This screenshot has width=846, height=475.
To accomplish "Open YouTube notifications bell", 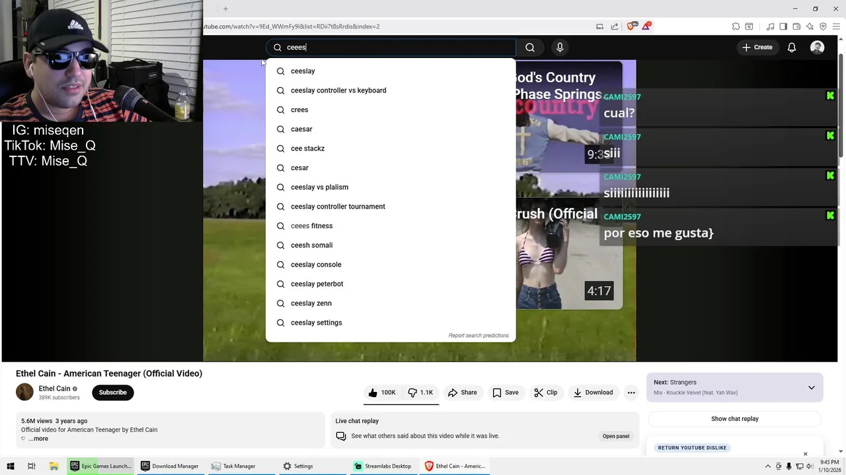I will pos(791,47).
